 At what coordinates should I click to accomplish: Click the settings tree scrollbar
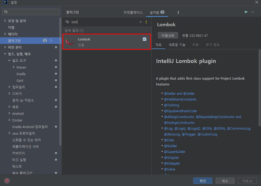[x=60, y=81]
